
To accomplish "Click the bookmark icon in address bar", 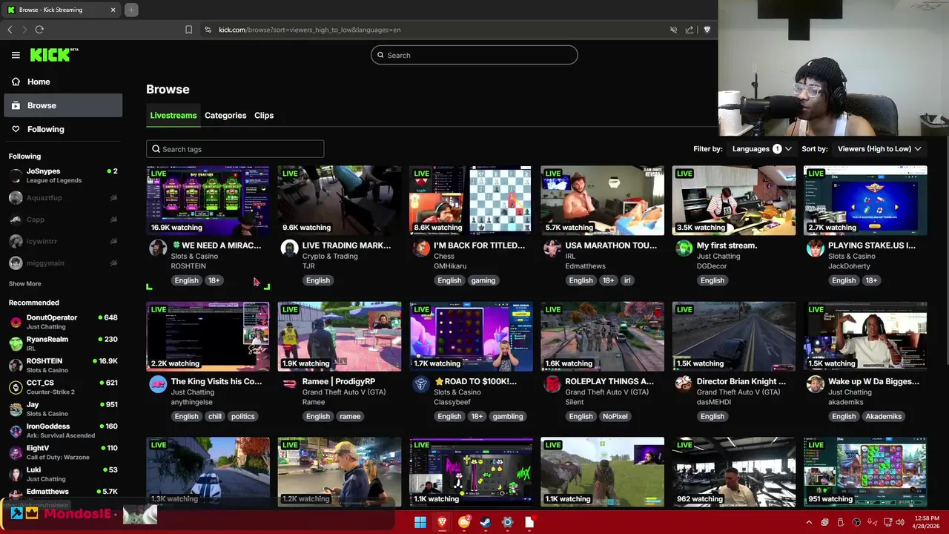I will [188, 30].
